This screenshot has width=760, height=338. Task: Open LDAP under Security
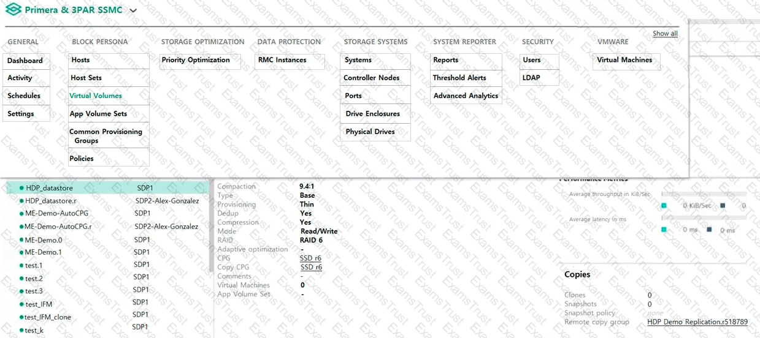point(531,78)
